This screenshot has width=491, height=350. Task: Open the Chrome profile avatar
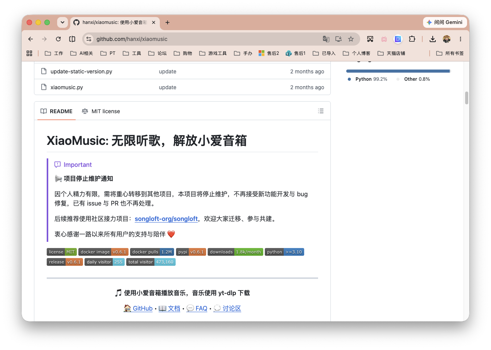447,39
